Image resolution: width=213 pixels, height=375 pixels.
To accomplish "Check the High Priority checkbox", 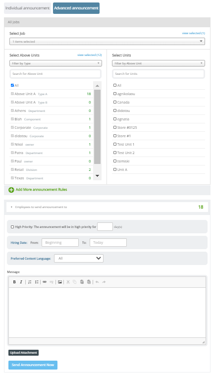I will point(12,227).
